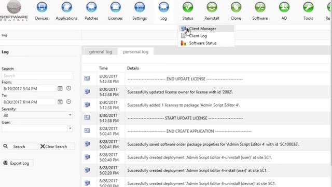
Task: Click the END UPDATE LICENSE row icon
Action: coord(87,78)
